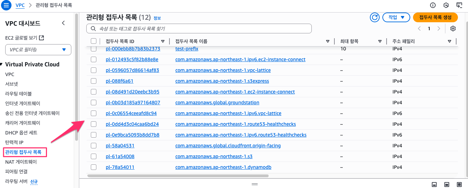Toggle the select-all checkbox in the table header
The height and width of the screenshot is (188, 468).
(x=93, y=41)
